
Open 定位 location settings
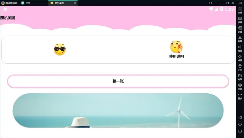[240, 68]
